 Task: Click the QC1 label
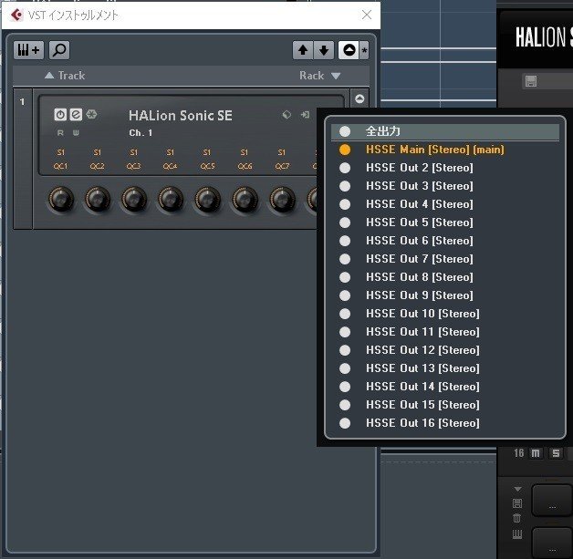60,167
